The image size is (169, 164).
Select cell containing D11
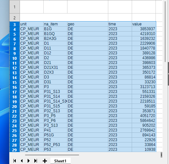point(55,48)
